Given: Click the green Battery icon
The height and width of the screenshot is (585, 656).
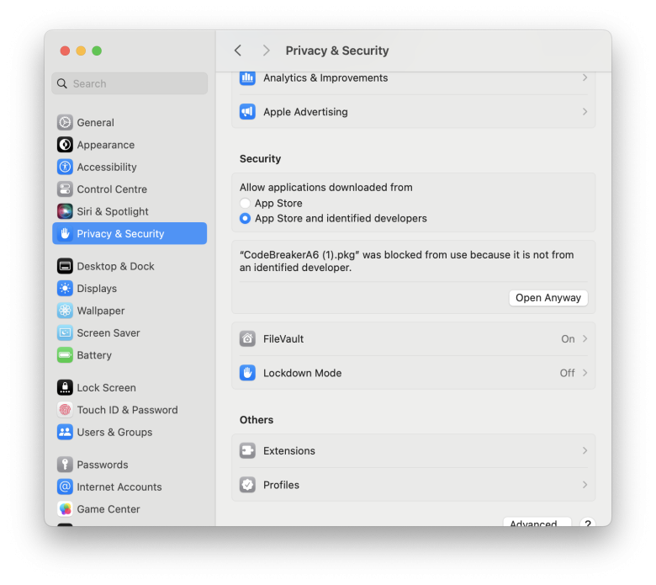Looking at the screenshot, I should pos(65,354).
